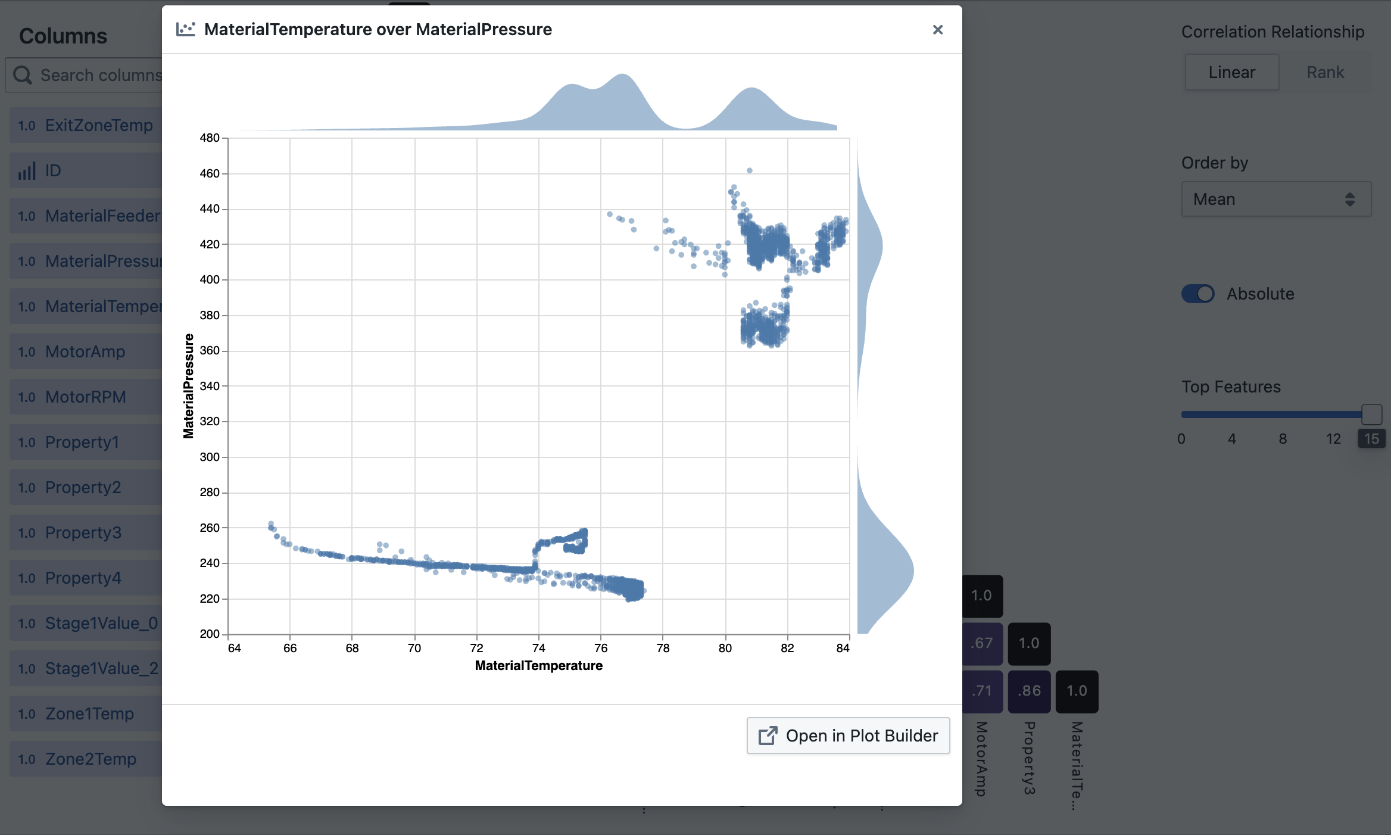The image size is (1391, 835).
Task: Click the numeric type icon beside Stage1Value_0
Action: (x=26, y=623)
